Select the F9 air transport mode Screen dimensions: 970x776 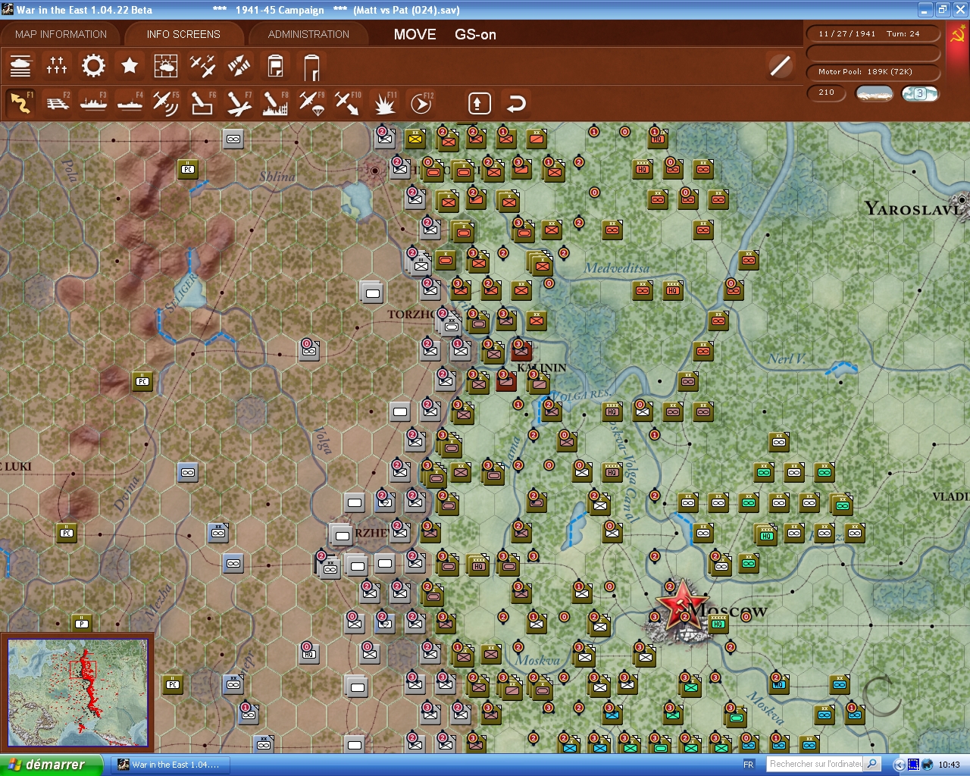(311, 103)
